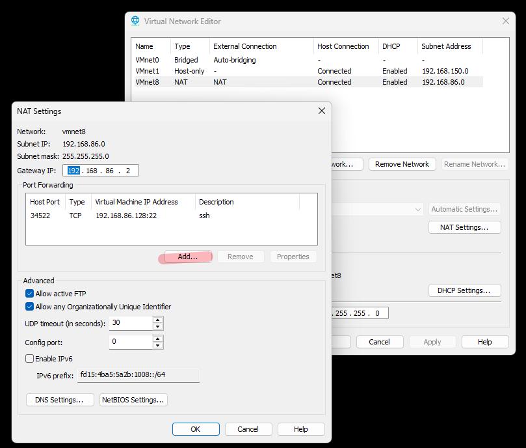Screen dimensions: 526x448
Task: Open DHCP Settings for VMnet8
Action: [x=464, y=290]
